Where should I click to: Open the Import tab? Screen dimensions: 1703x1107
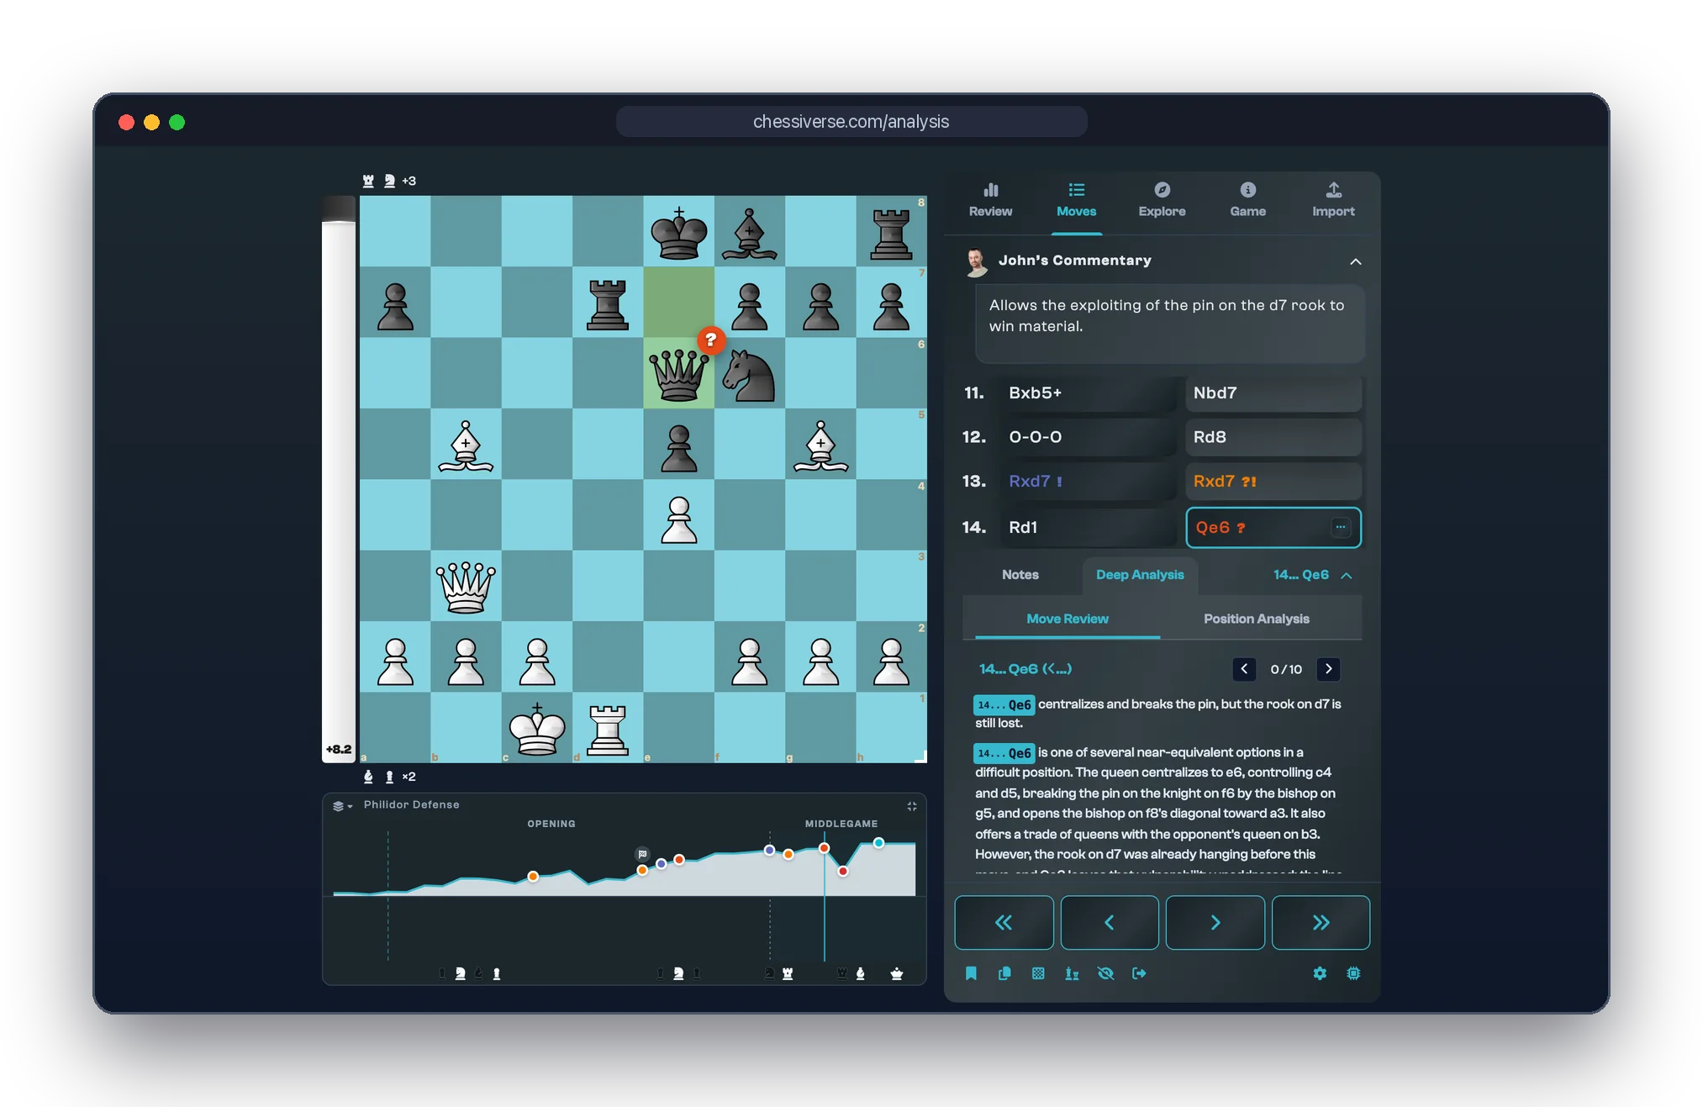(1333, 200)
